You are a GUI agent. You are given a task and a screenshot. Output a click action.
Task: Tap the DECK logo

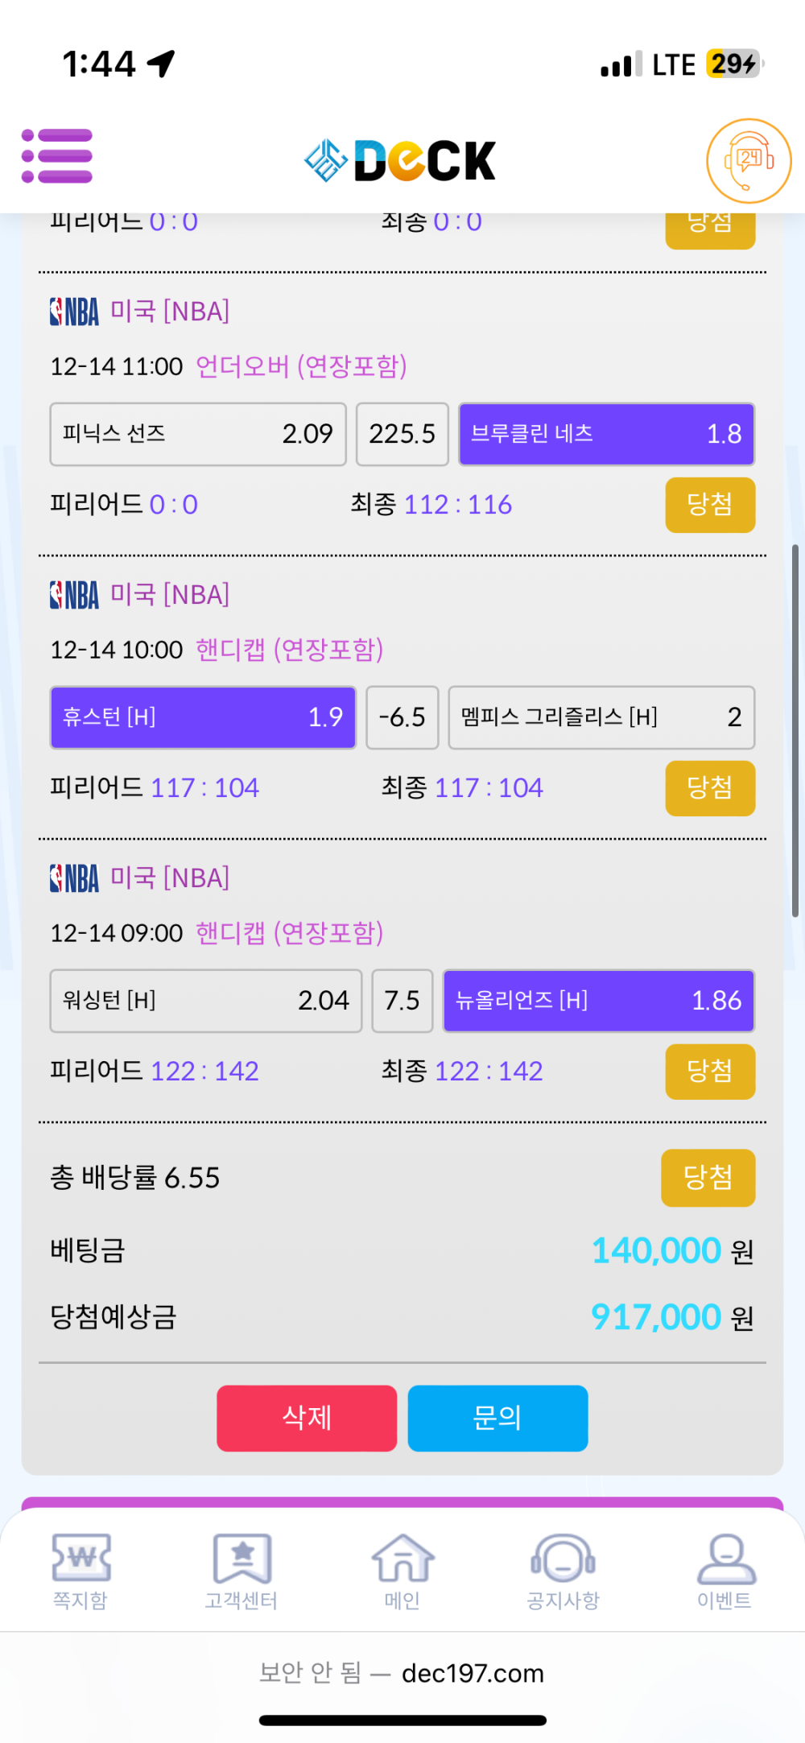401,160
